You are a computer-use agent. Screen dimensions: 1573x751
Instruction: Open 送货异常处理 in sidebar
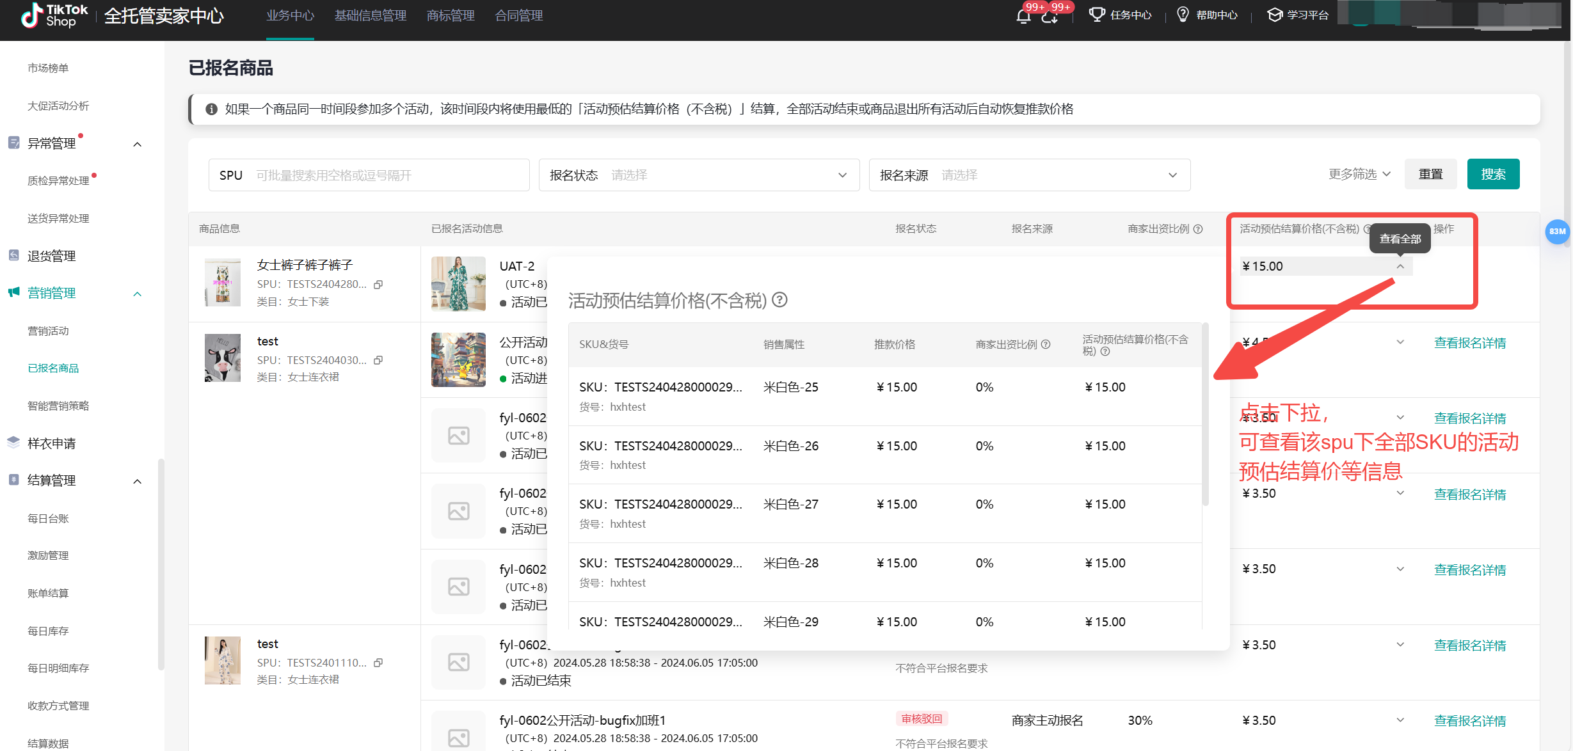[58, 218]
